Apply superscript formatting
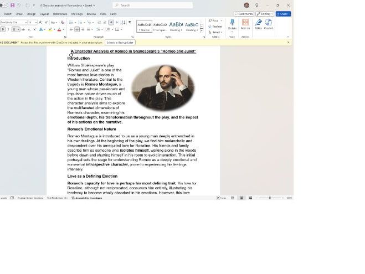This screenshot has width=365, height=274. tap(35, 29)
